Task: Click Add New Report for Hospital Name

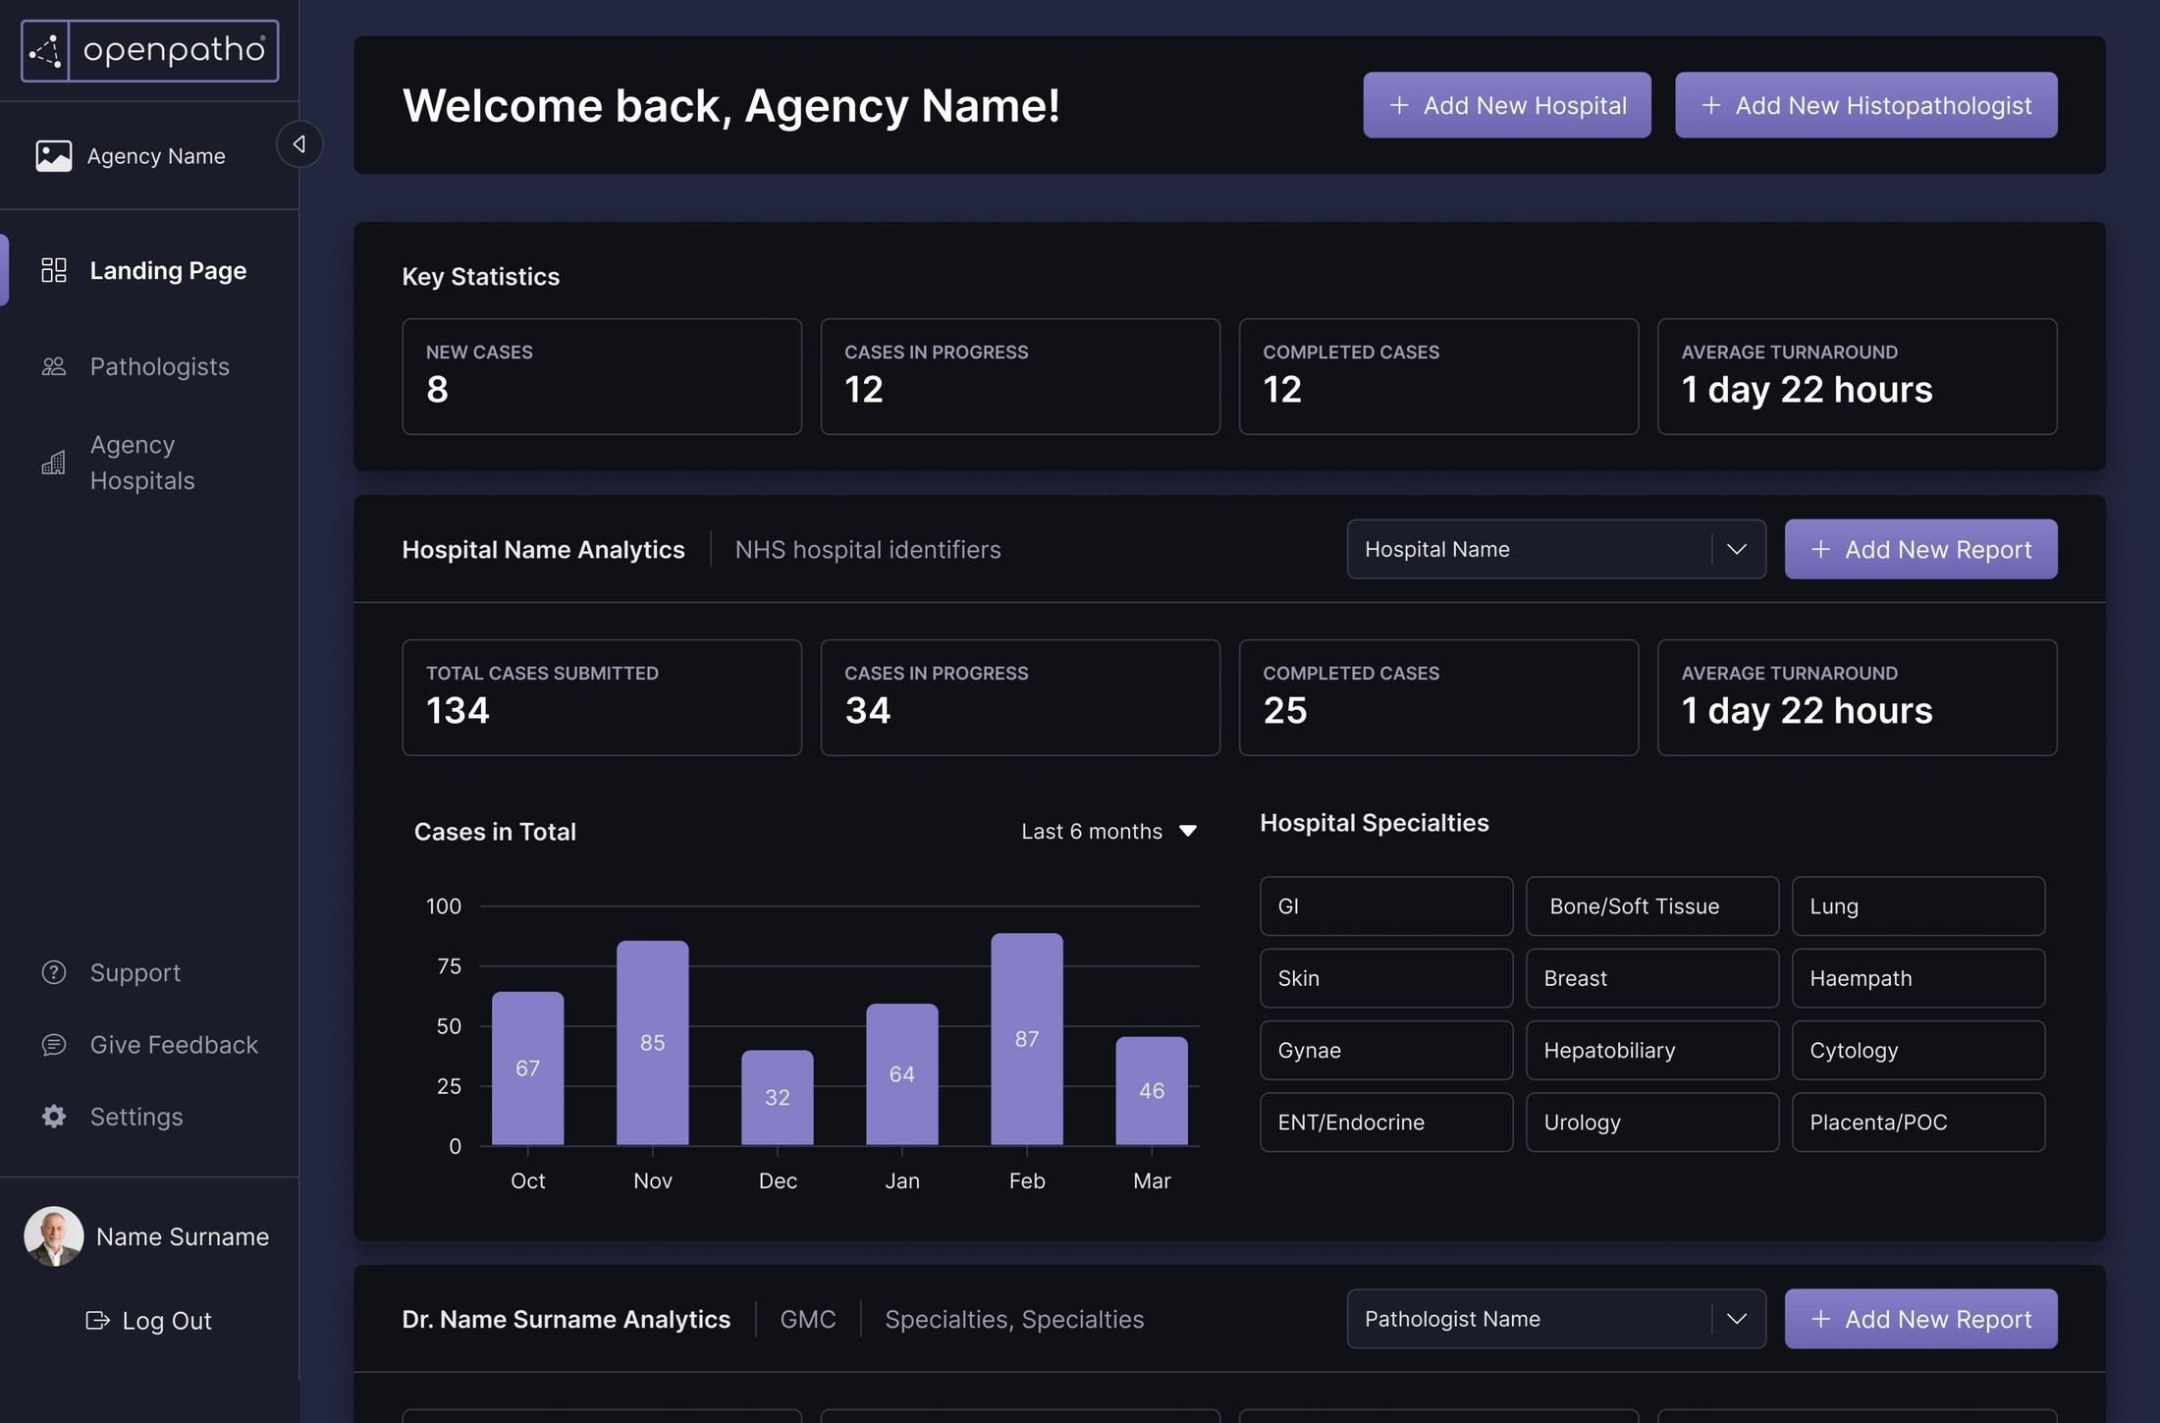Action: click(1919, 548)
